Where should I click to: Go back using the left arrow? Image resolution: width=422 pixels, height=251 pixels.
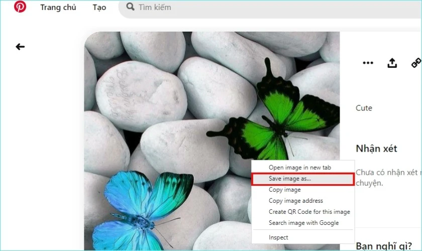coord(20,47)
